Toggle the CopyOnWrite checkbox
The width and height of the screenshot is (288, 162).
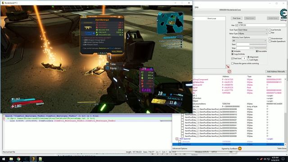(233, 54)
